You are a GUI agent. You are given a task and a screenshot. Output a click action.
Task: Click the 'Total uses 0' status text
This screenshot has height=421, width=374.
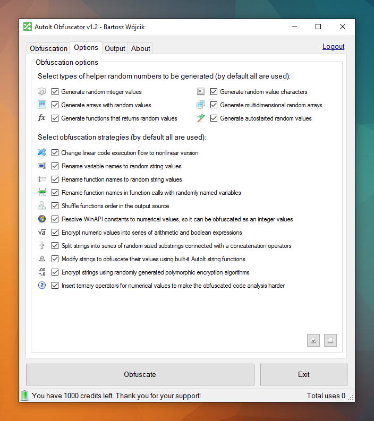tap(326, 396)
